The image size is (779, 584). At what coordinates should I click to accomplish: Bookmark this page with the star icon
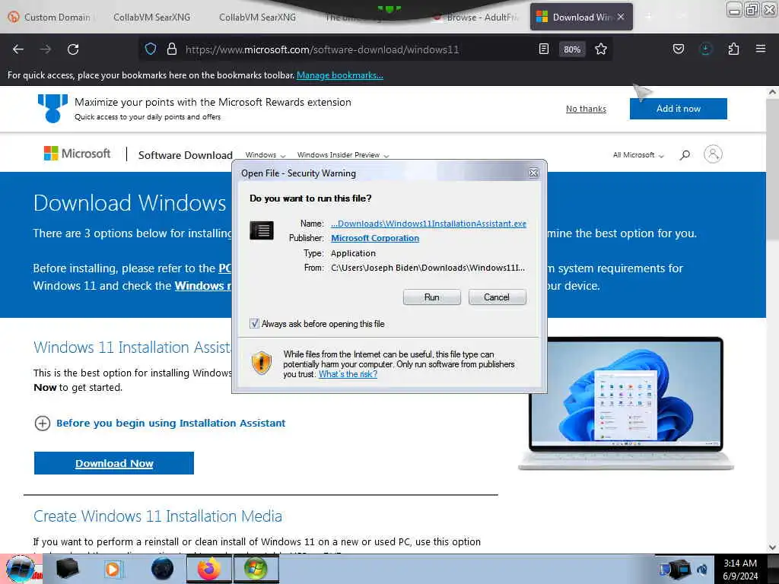click(x=601, y=49)
